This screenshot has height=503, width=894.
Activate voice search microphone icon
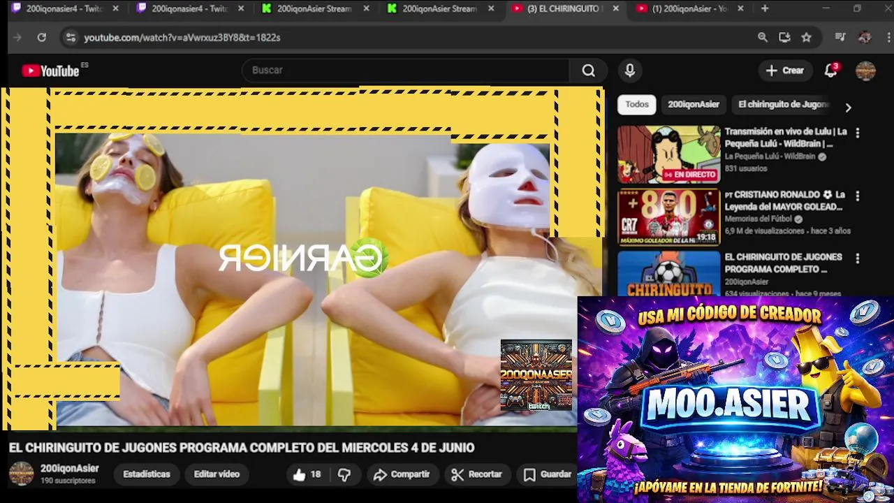tap(630, 71)
